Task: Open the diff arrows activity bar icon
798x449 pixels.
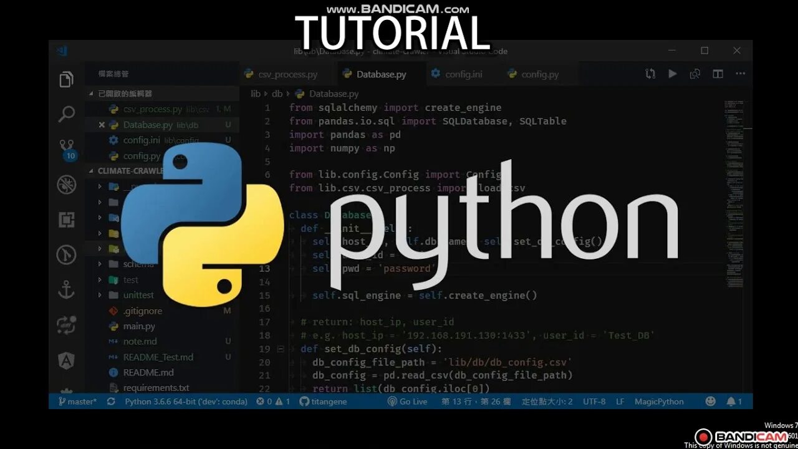Action: tap(66, 325)
